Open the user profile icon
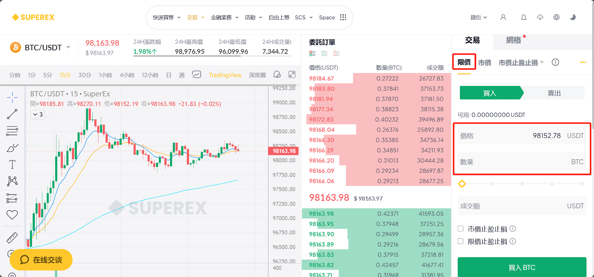 (503, 17)
